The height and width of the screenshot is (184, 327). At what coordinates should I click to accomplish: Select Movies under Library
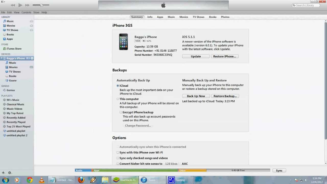(x=11, y=26)
